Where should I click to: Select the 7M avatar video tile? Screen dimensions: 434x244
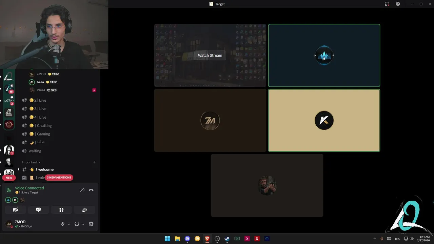(x=210, y=120)
